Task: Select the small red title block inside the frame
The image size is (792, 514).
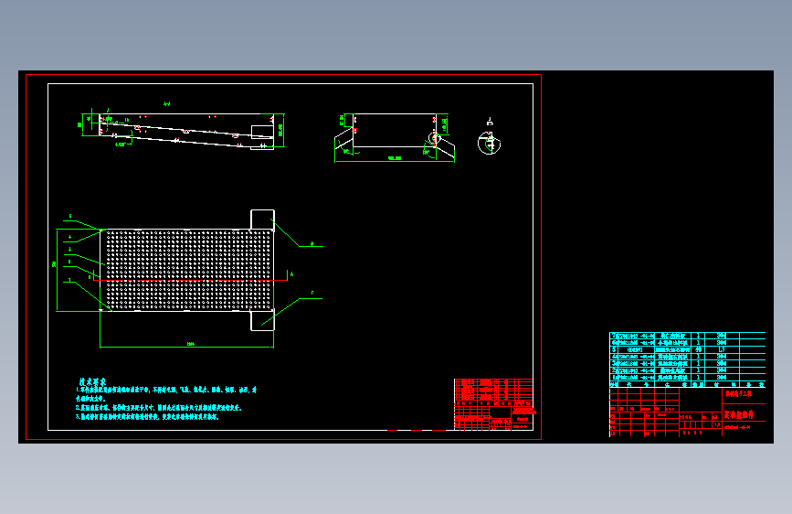Action: click(x=493, y=404)
